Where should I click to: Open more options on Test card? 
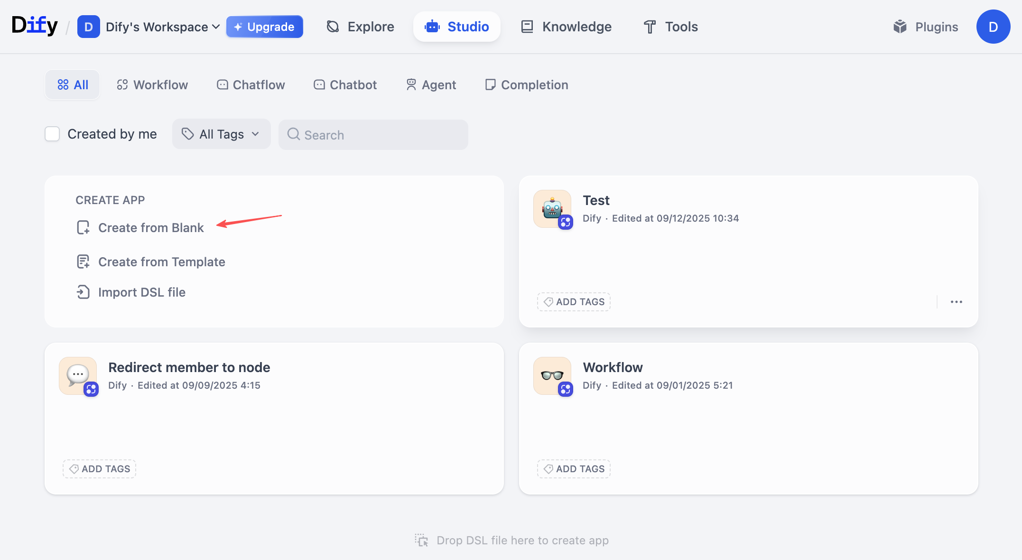[956, 302]
